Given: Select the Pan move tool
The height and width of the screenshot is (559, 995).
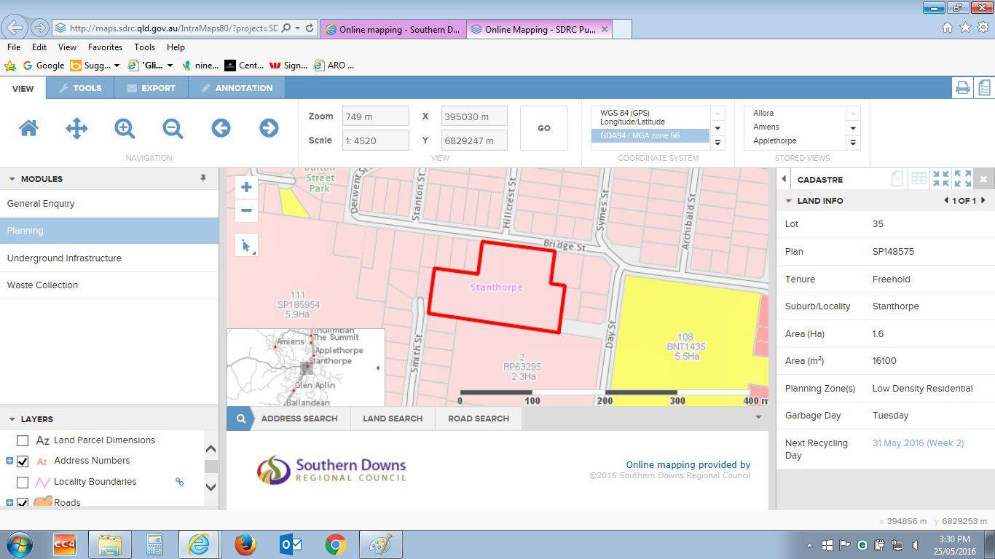Looking at the screenshot, I should tap(76, 129).
